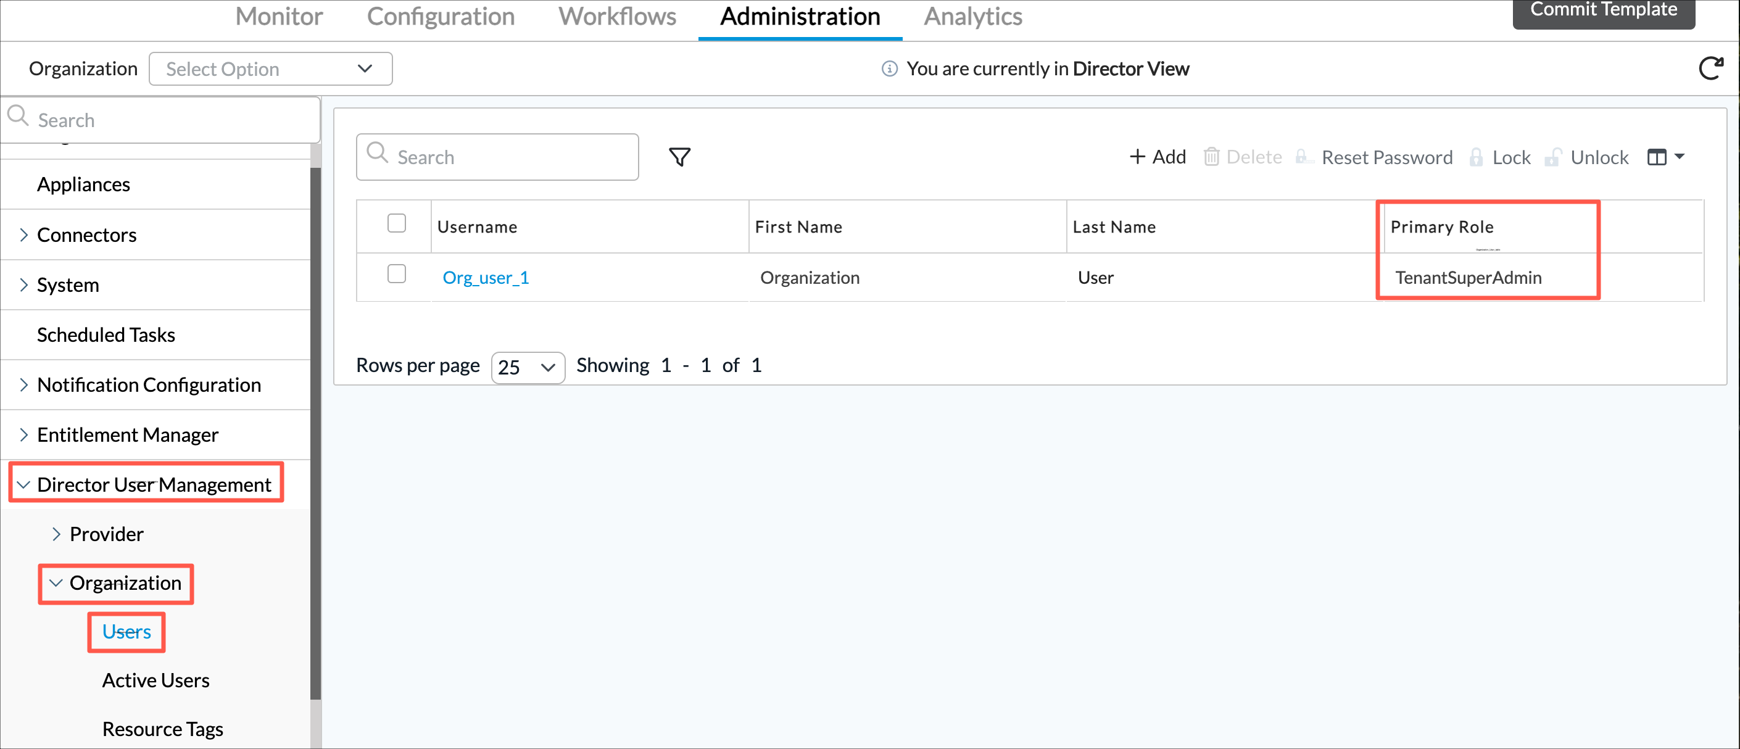Switch to the Workflows tab
Viewport: 1740px width, 749px height.
pos(616,16)
